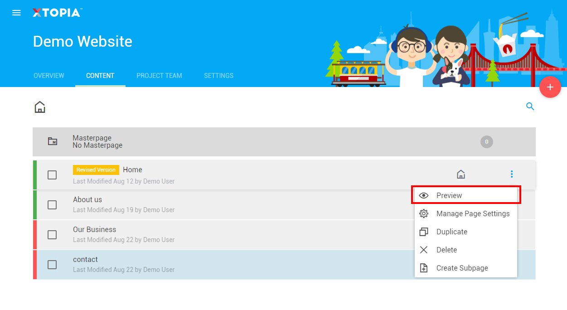Toggle the contact page checkbox
Screen dimensions: 567x310
(52, 265)
